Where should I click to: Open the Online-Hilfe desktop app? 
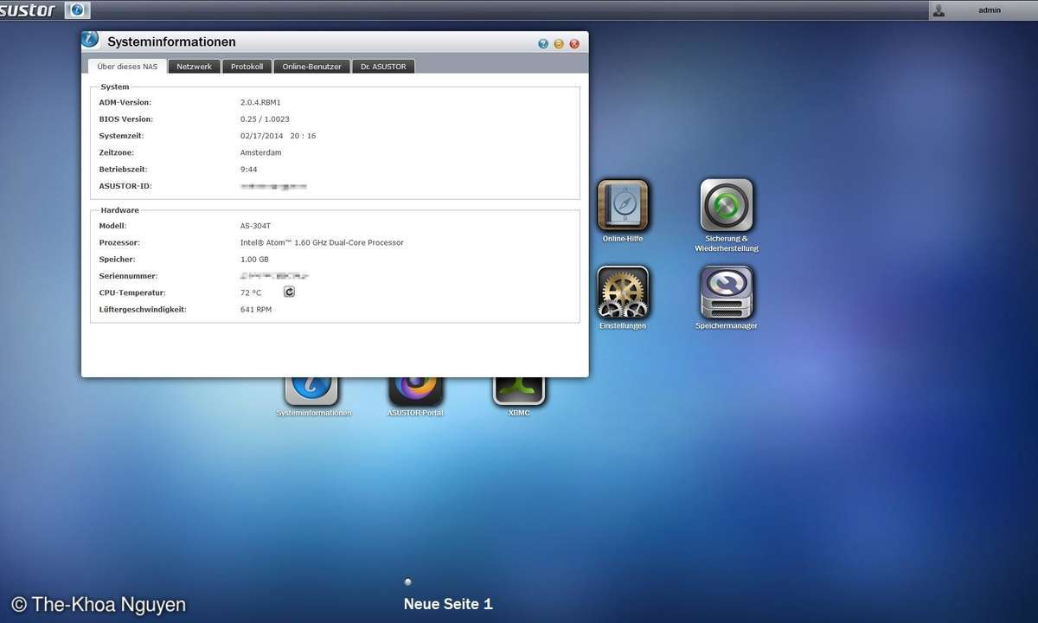623,205
